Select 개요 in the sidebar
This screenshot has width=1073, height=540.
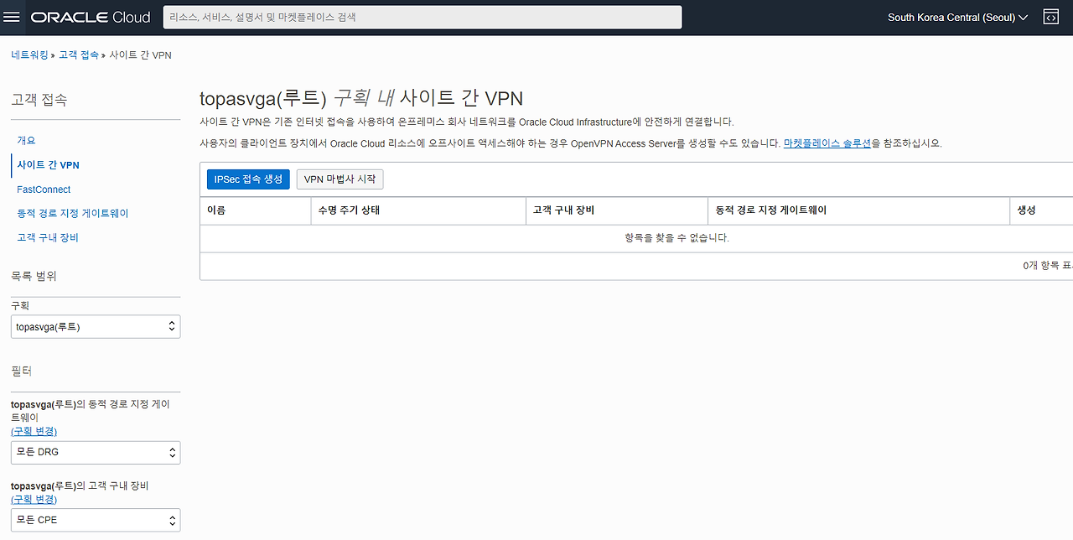[x=25, y=140]
